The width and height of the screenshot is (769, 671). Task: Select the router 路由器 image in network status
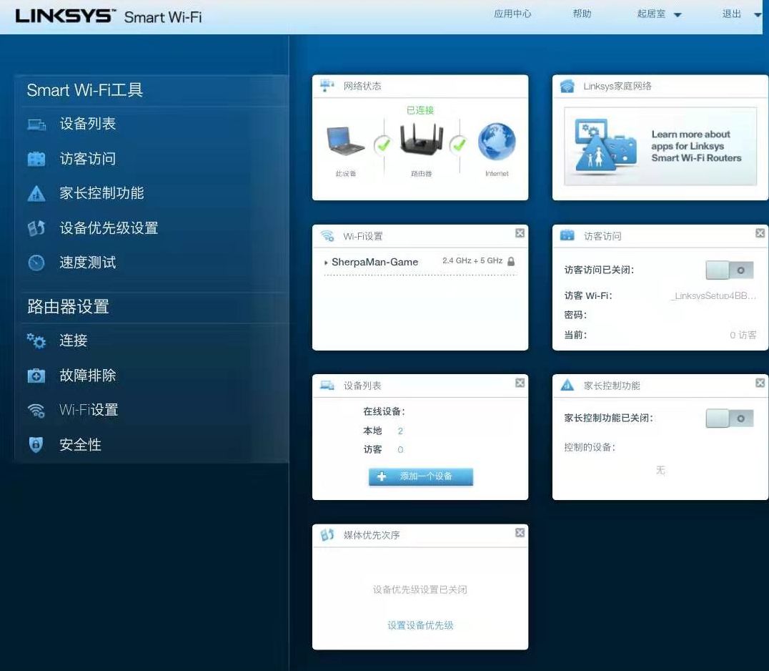tap(421, 139)
